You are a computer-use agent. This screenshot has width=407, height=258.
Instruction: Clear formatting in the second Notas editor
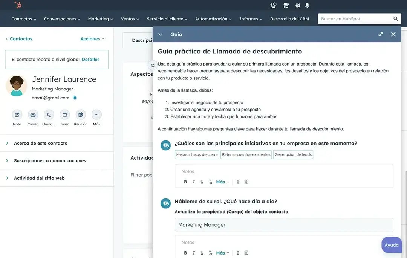tap(211, 253)
